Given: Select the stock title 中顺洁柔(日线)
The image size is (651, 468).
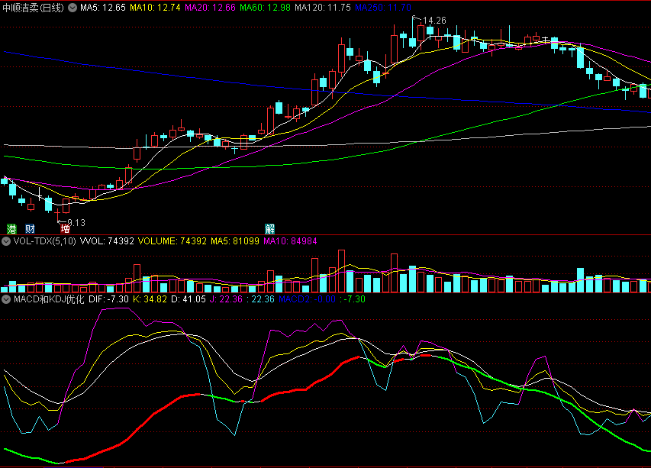Looking at the screenshot, I should pos(34,8).
